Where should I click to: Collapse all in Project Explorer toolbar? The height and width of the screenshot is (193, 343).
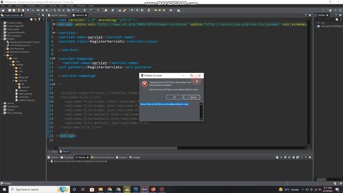(31, 19)
